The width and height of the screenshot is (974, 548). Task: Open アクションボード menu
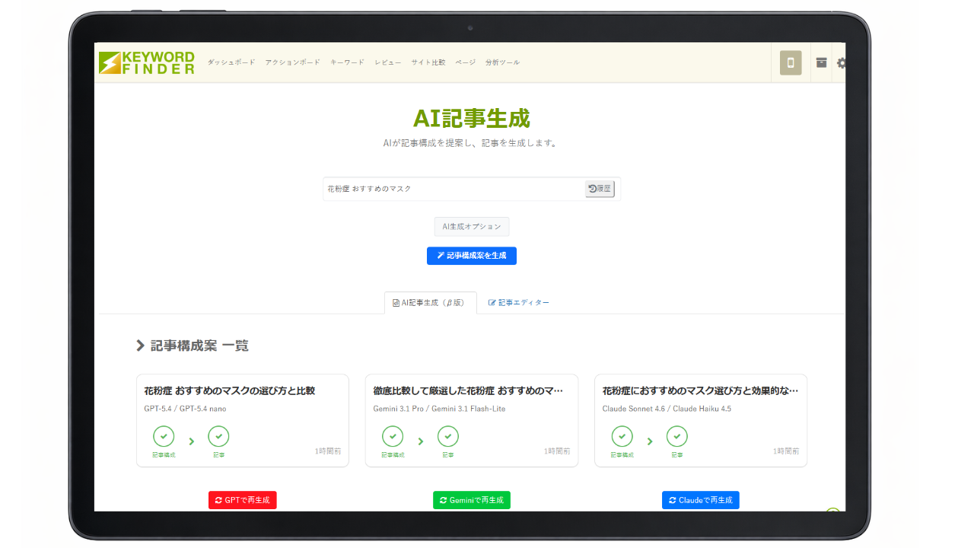[x=293, y=62]
